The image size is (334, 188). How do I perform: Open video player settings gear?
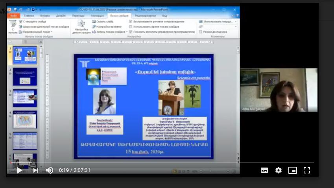[279, 170]
